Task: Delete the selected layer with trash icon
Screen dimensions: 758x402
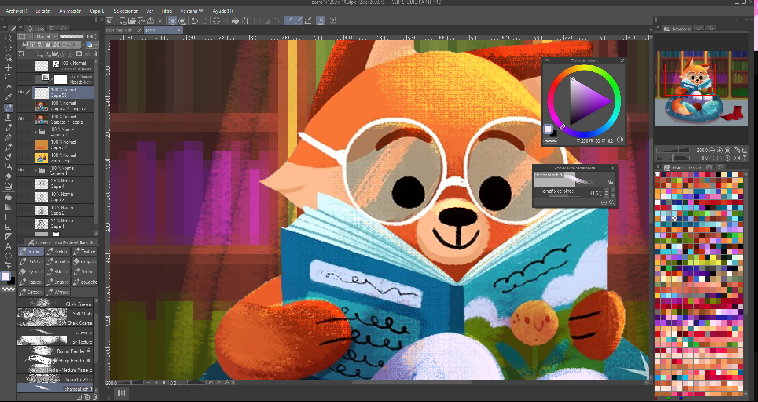Action: tap(95, 54)
